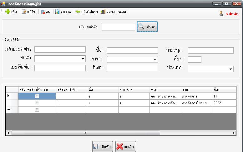Select the first row's arrow row header
Screen dimensions: 243x152
coord(12,96)
